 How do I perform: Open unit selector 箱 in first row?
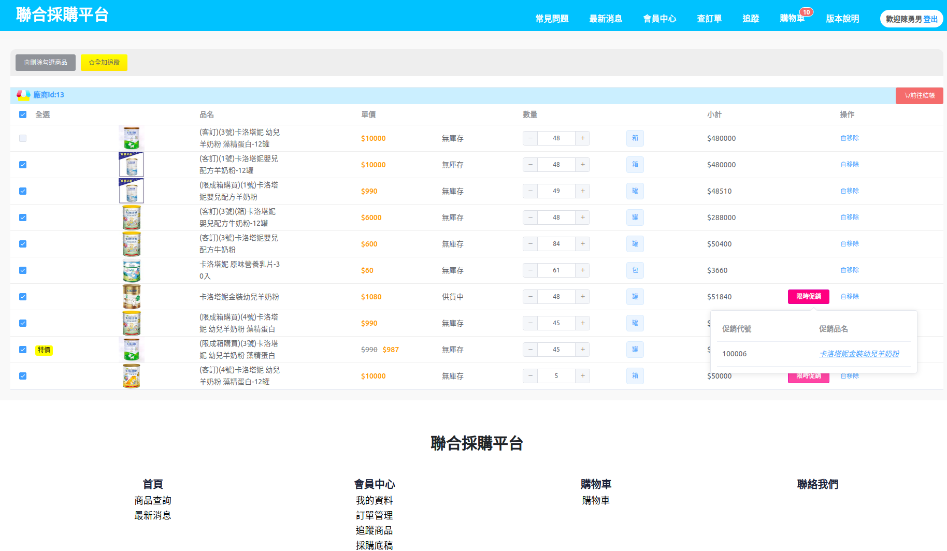click(635, 138)
